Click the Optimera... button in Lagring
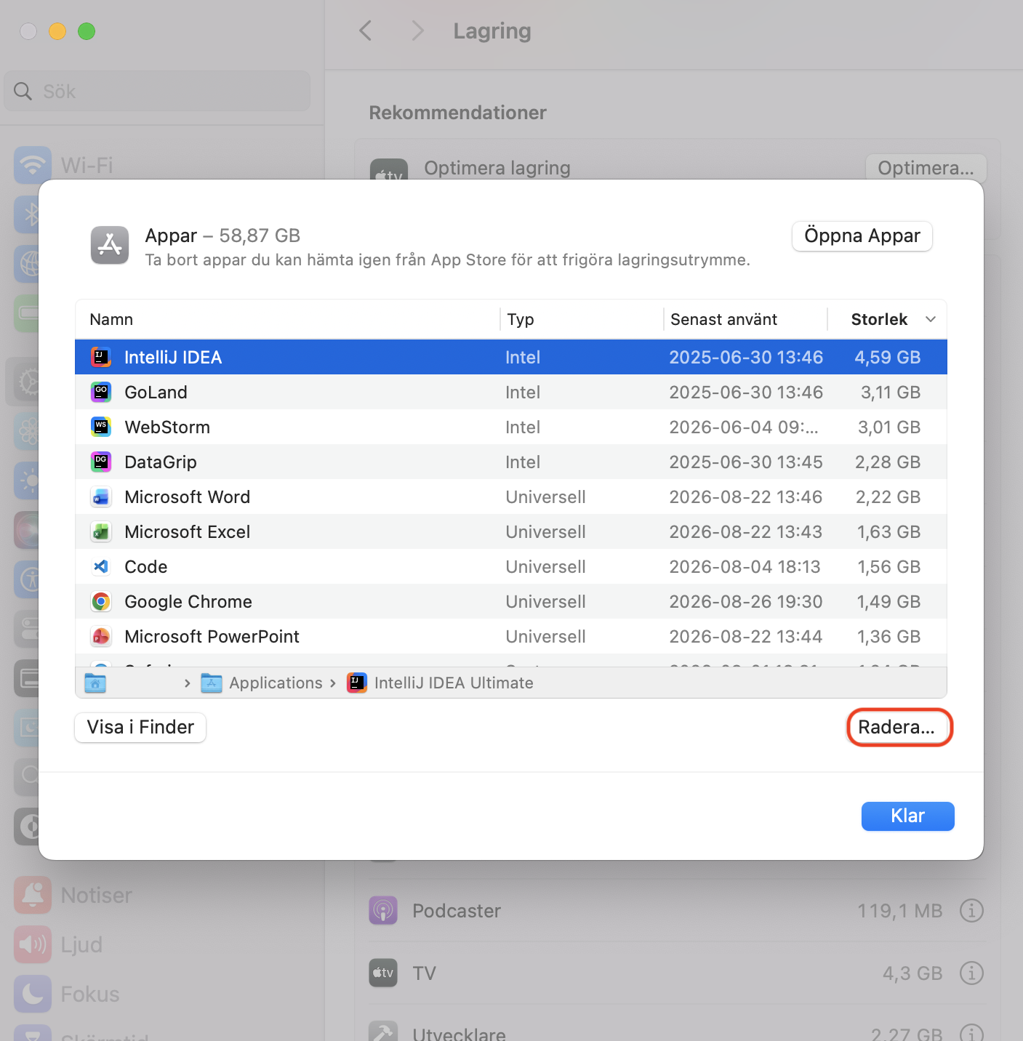The image size is (1023, 1041). pos(926,168)
